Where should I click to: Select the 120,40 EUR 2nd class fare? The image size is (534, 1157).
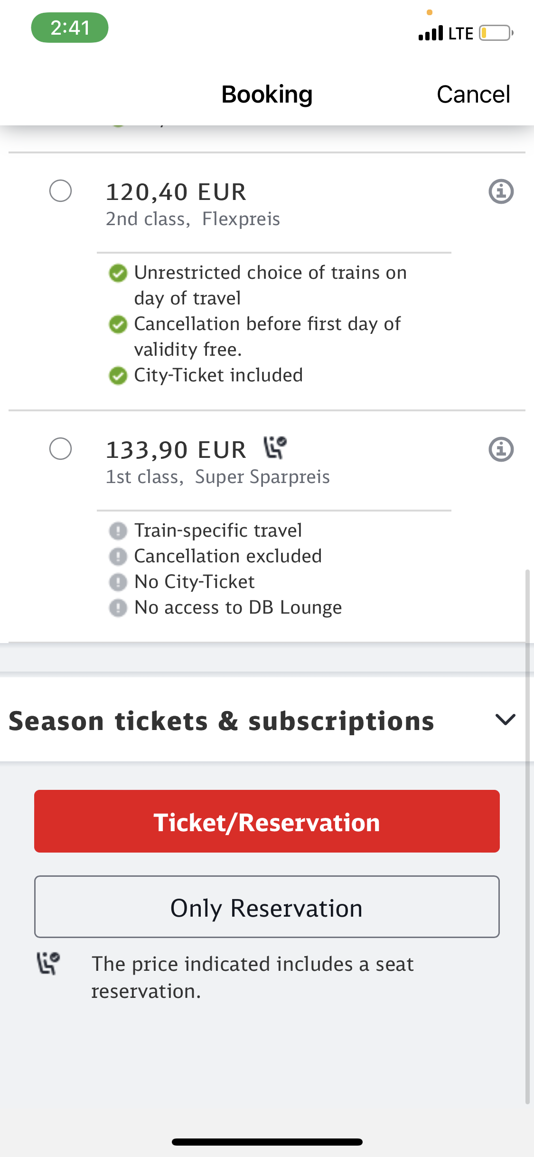click(60, 191)
